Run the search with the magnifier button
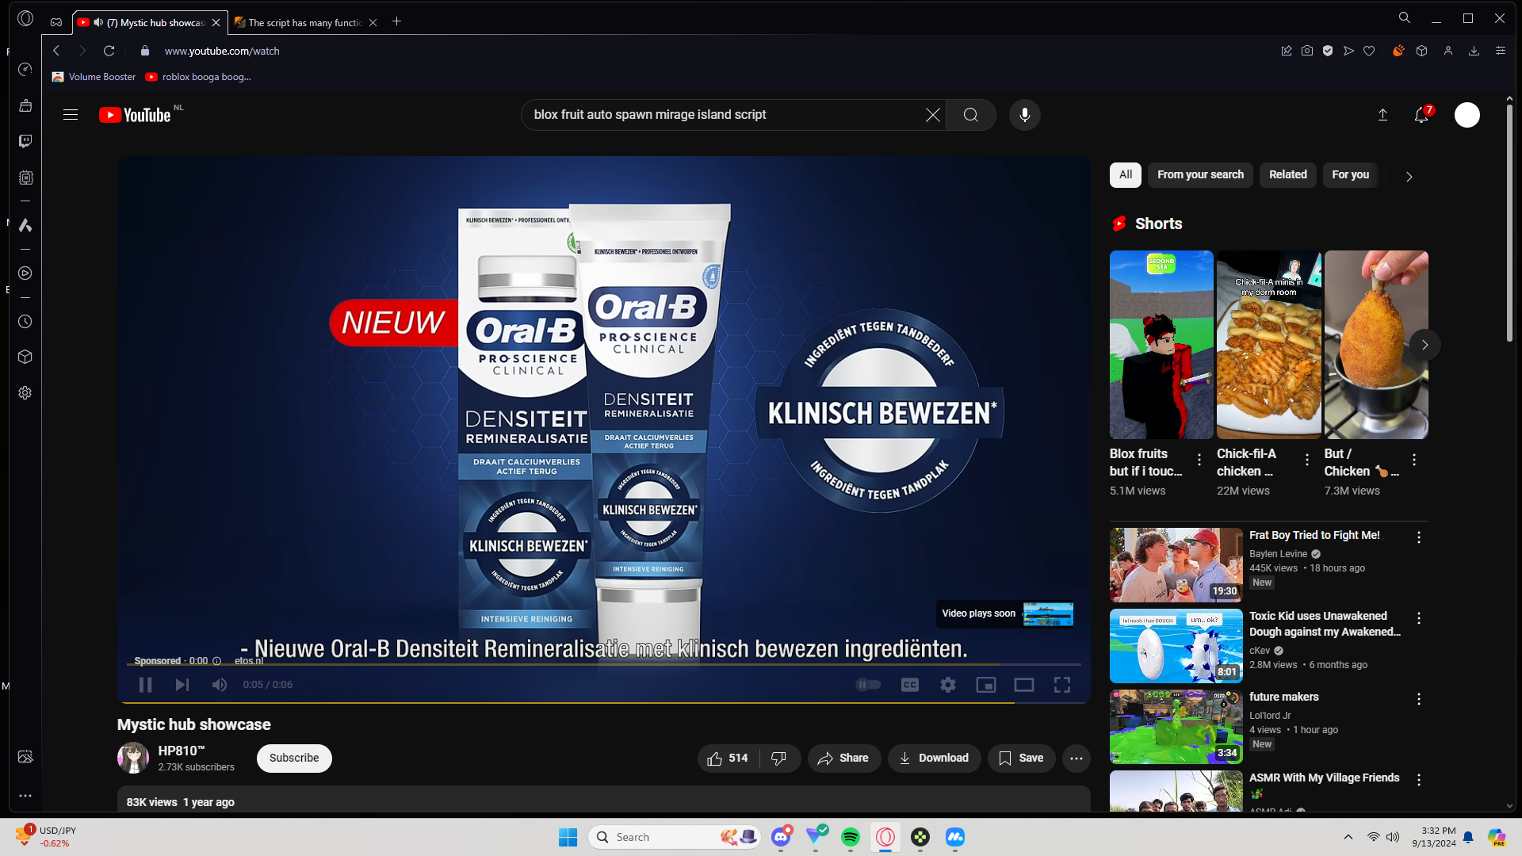1522x856 pixels. click(x=971, y=115)
